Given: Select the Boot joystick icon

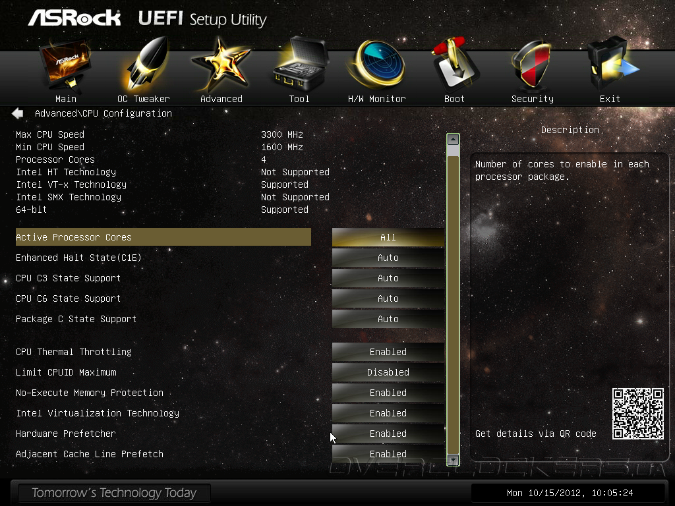Looking at the screenshot, I should point(455,64).
